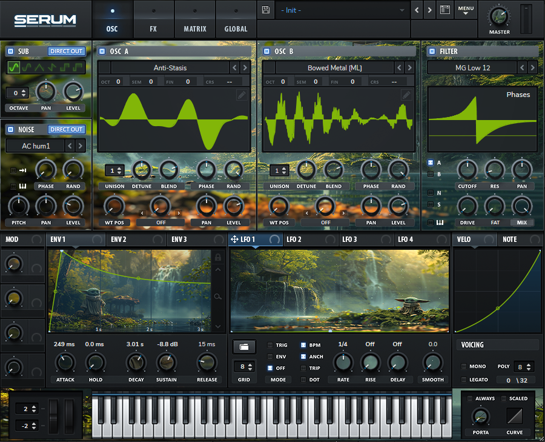Click the filter keytrack piano icon
Viewport: 545px width, 442px height.
(x=440, y=223)
